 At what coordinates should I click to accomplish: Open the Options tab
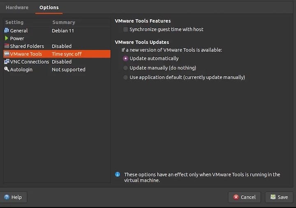49,7
